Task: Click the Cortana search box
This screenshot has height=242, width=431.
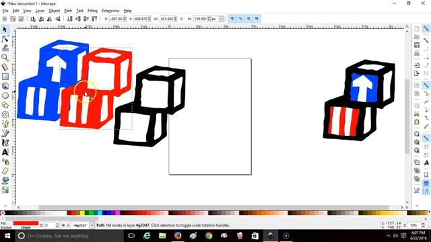Action: (x=69, y=236)
